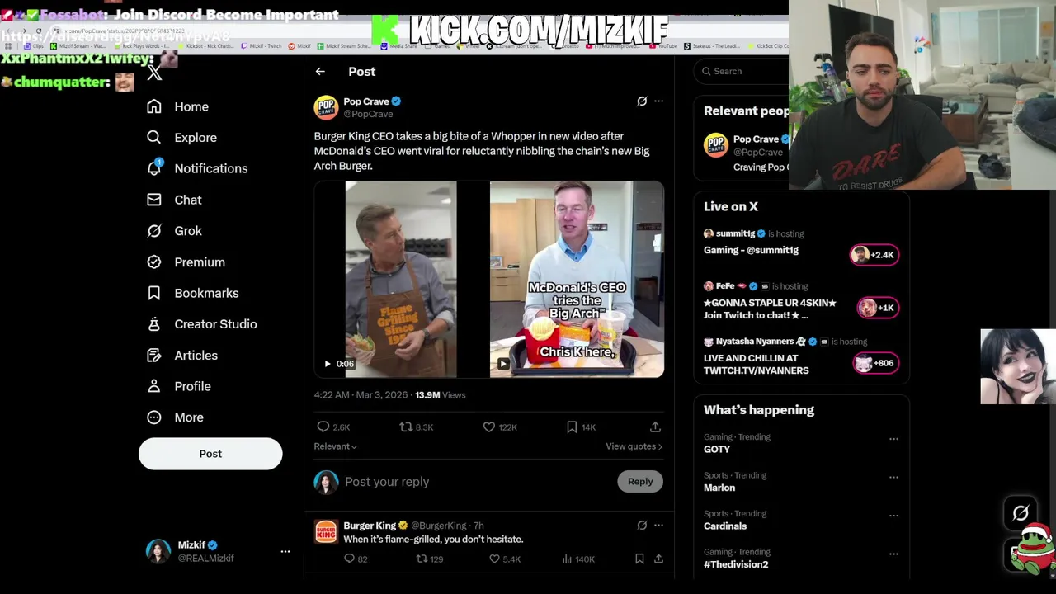The image size is (1056, 594).
Task: Repost the Burger King reply (129)
Action: pyautogui.click(x=422, y=559)
